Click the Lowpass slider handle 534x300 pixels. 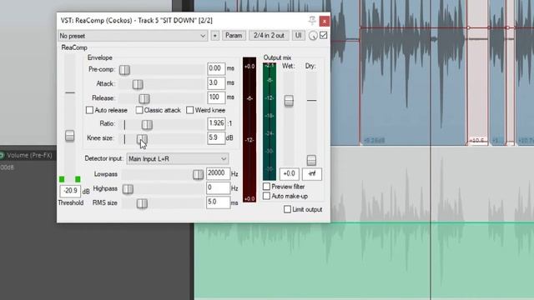[x=199, y=174]
